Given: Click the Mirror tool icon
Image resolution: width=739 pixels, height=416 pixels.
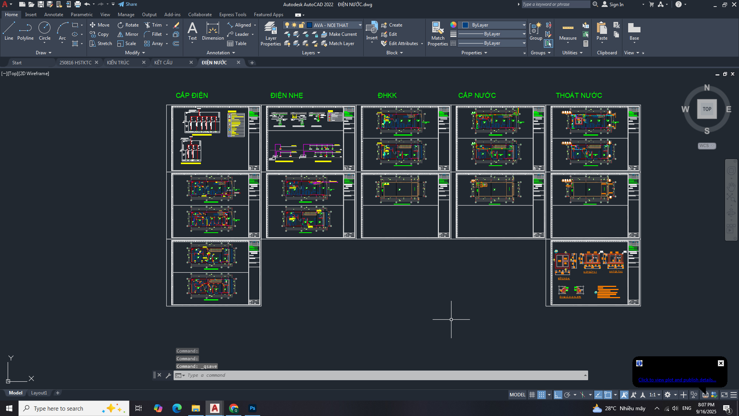Looking at the screenshot, I should [120, 34].
